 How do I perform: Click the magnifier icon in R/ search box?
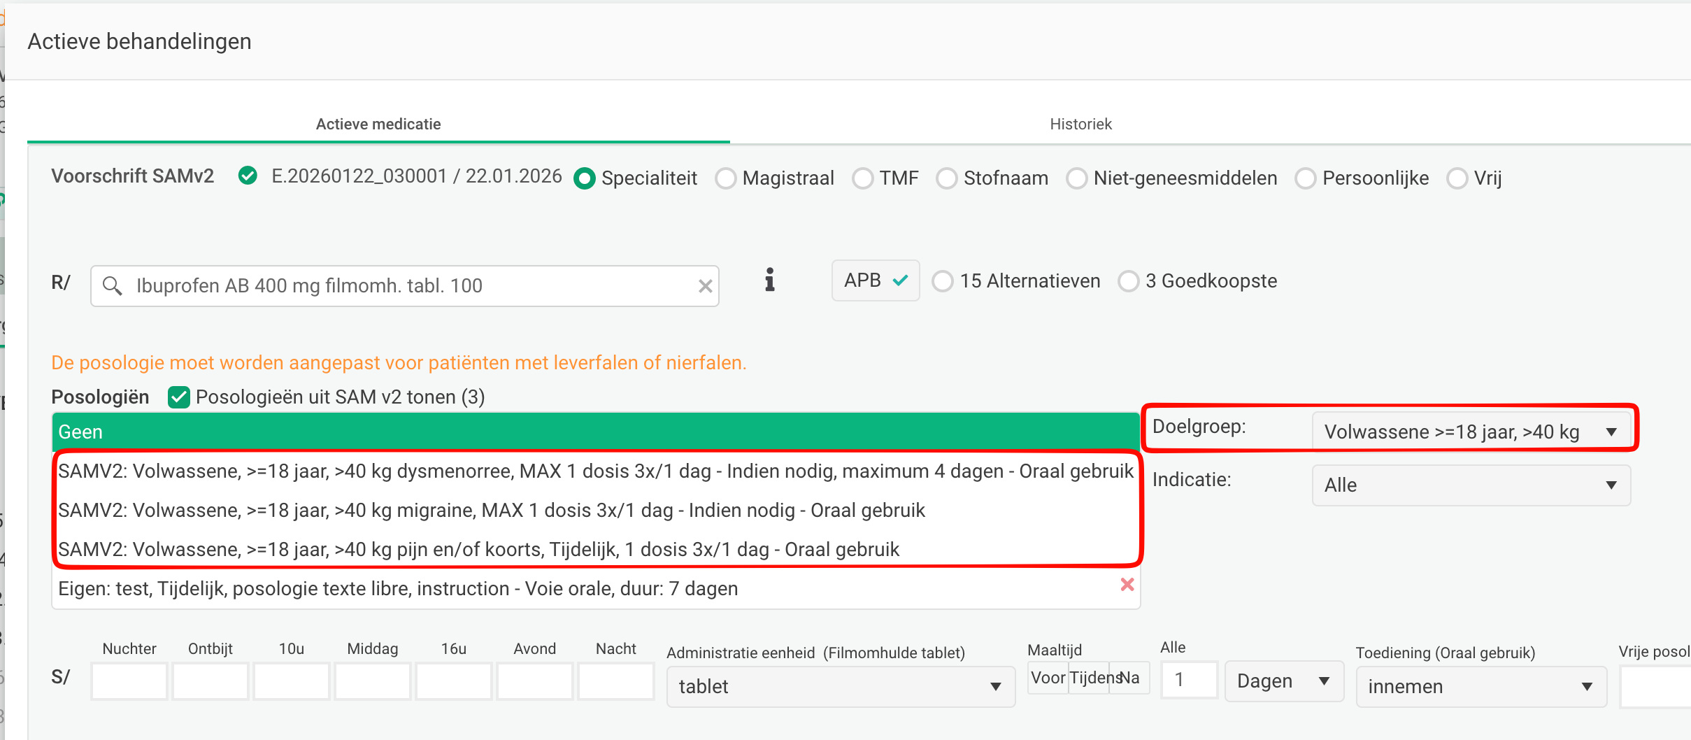(112, 286)
